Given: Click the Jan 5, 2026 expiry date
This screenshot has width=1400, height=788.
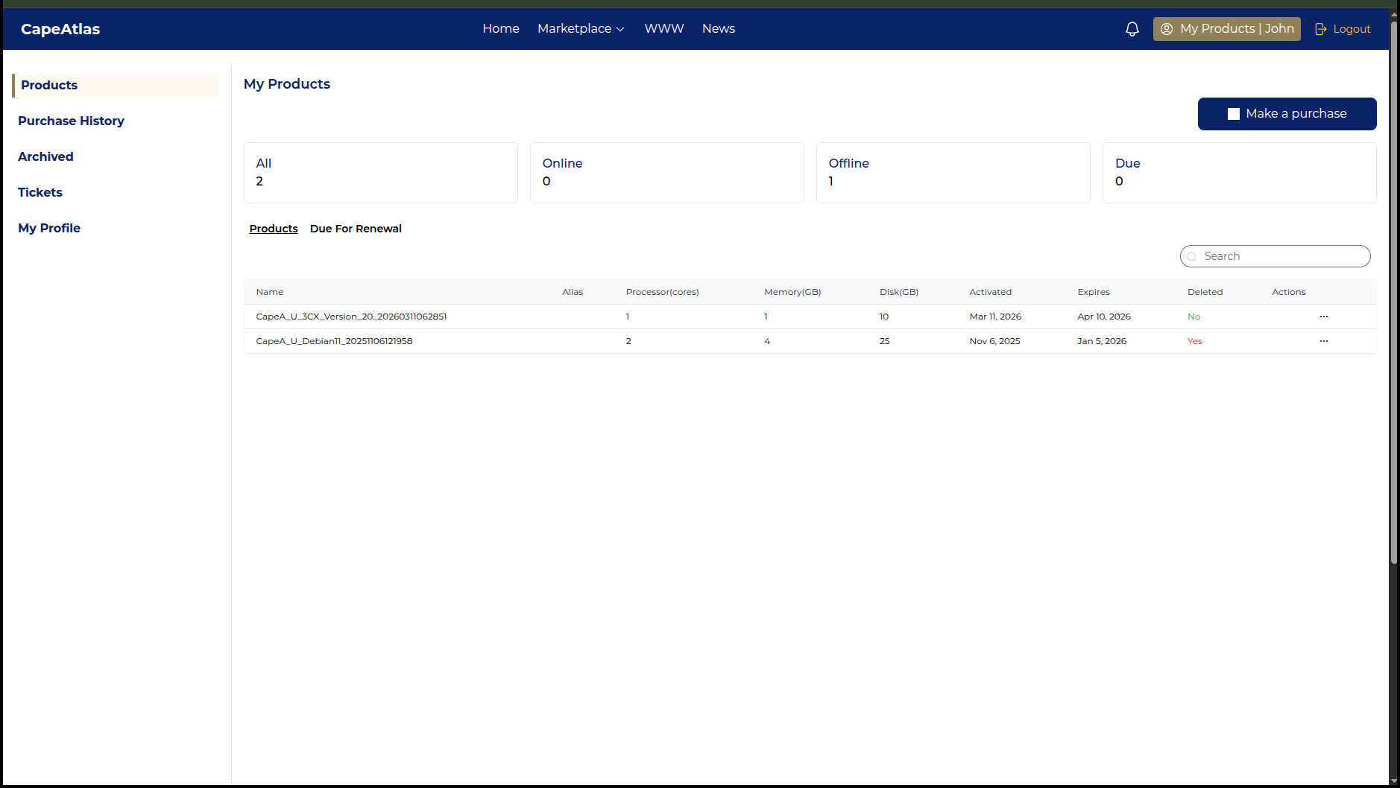Looking at the screenshot, I should pos(1102,341).
